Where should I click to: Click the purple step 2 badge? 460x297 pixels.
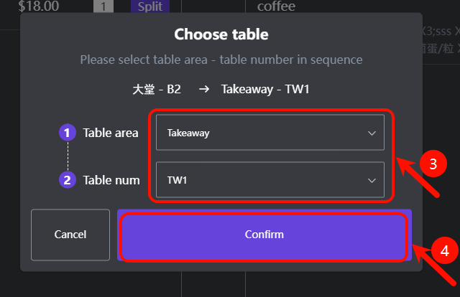coord(67,180)
